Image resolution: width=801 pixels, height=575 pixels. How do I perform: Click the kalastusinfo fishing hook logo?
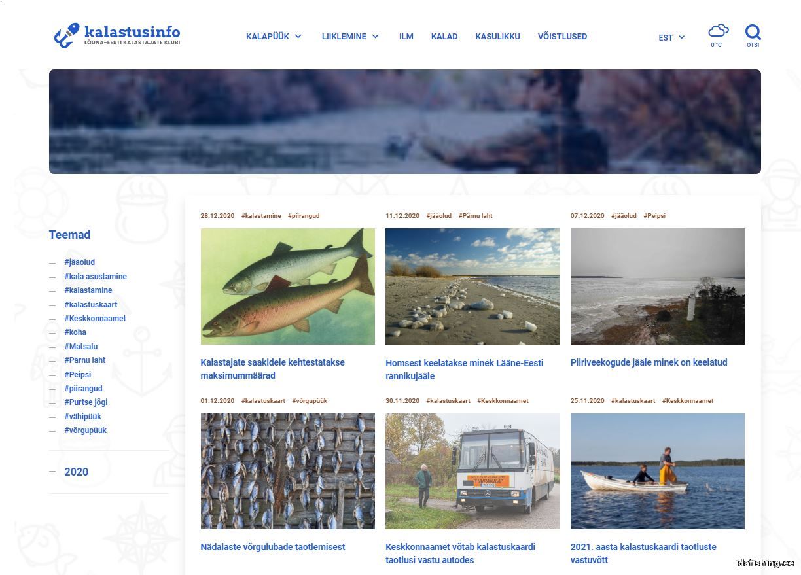pos(116,35)
